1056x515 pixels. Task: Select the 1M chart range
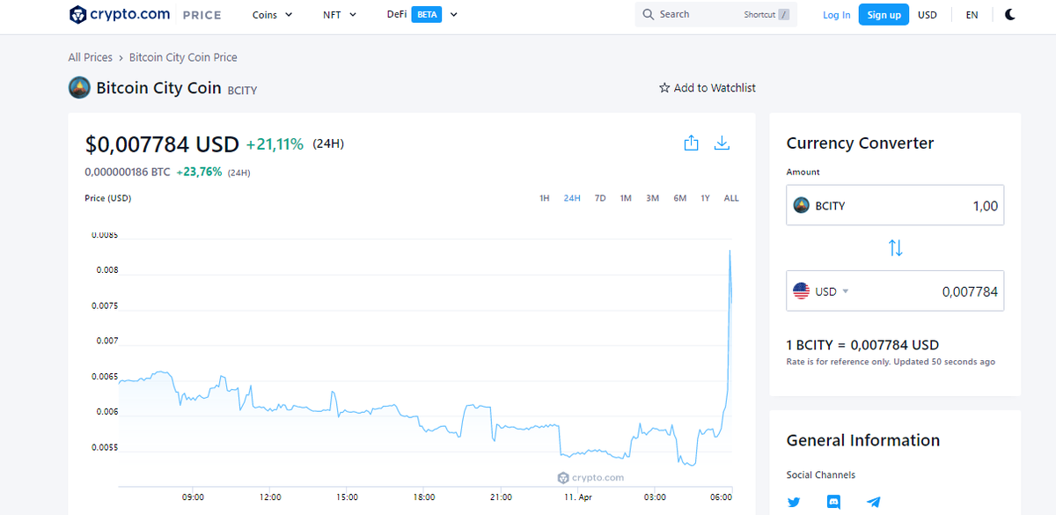626,198
